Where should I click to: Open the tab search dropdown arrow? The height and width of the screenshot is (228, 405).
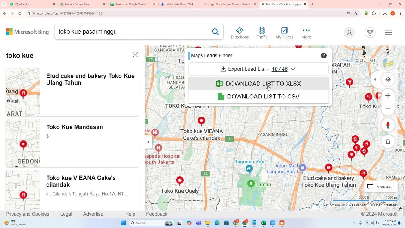[x=4, y=4]
